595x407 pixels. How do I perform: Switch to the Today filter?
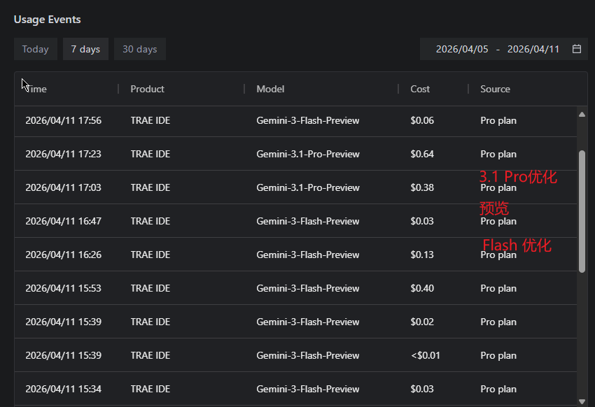click(35, 49)
